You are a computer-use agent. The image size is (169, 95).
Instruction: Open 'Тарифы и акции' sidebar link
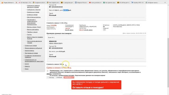[x=32, y=32]
